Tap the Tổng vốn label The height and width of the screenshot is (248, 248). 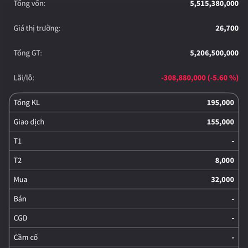coord(30,4)
